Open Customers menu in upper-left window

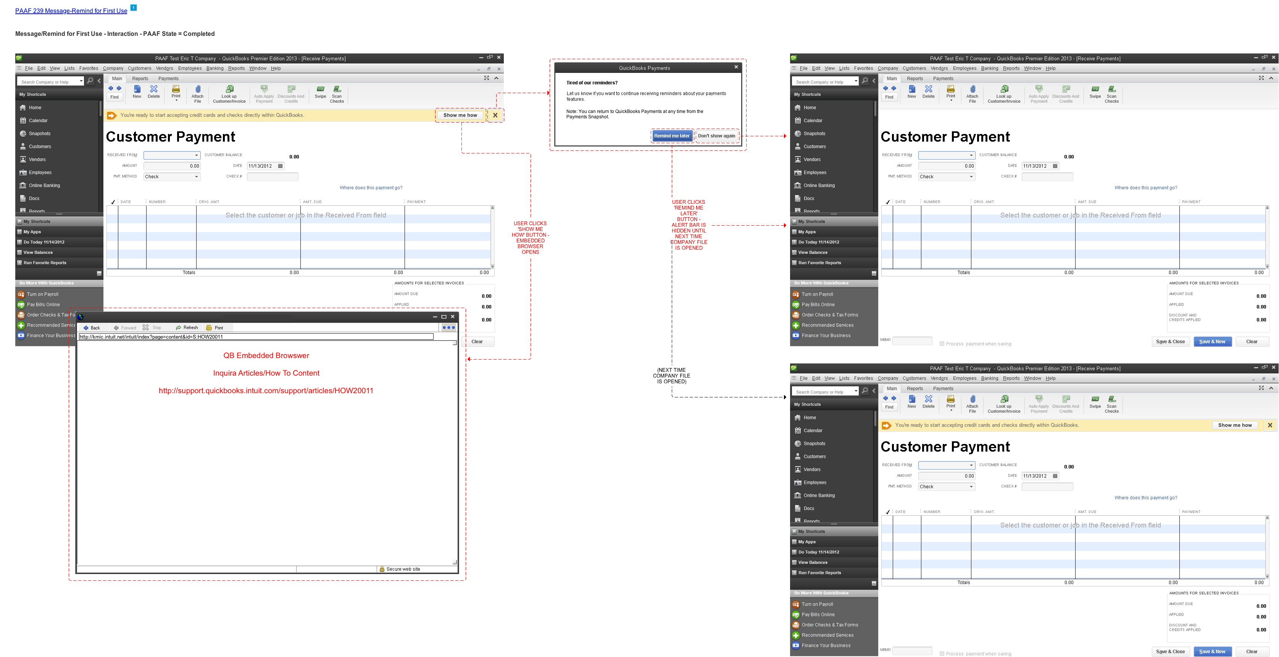[x=140, y=69]
